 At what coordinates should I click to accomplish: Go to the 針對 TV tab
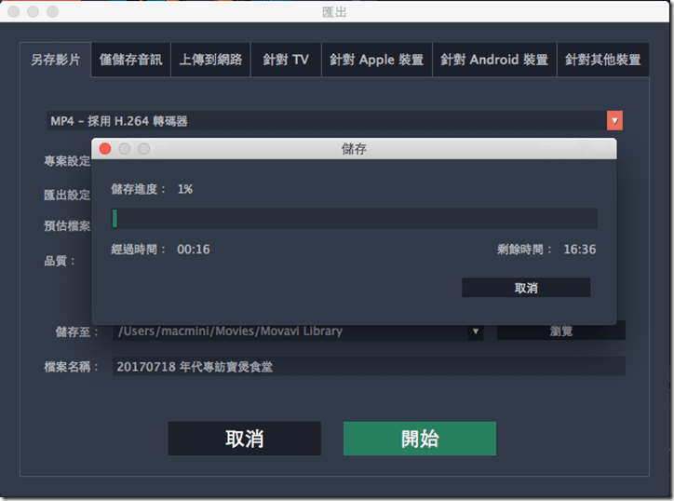[x=286, y=60]
